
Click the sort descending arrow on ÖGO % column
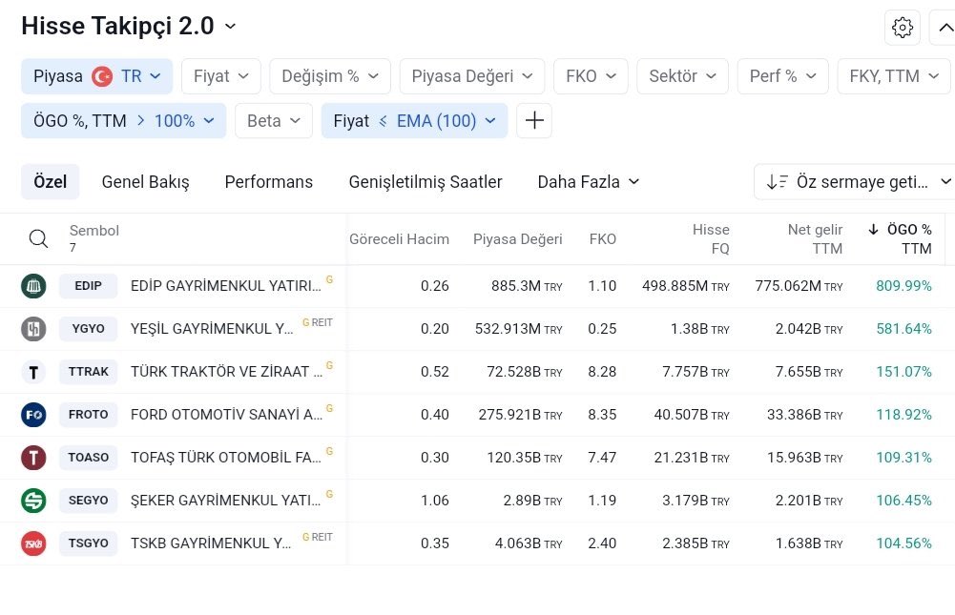873,230
